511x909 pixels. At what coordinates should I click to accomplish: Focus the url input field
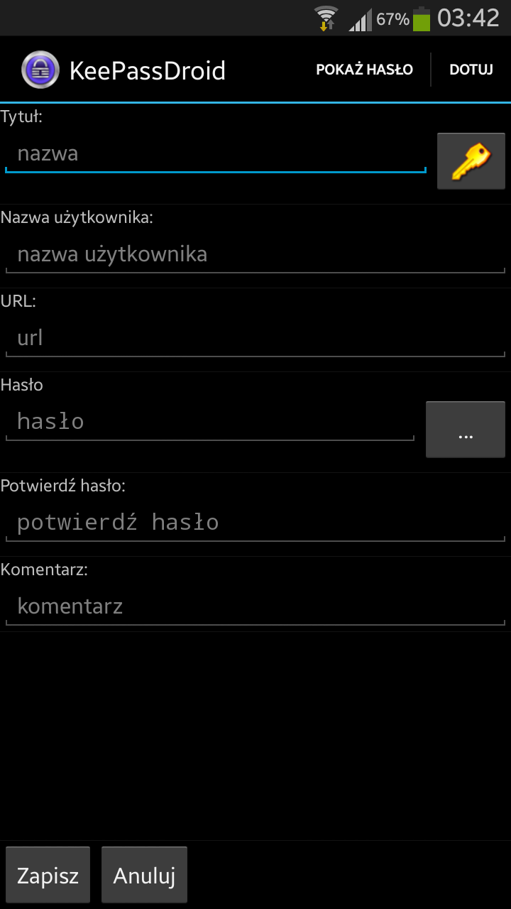pos(255,338)
